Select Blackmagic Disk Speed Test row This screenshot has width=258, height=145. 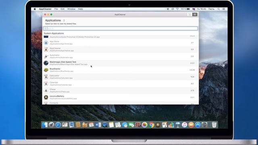[x=120, y=63]
